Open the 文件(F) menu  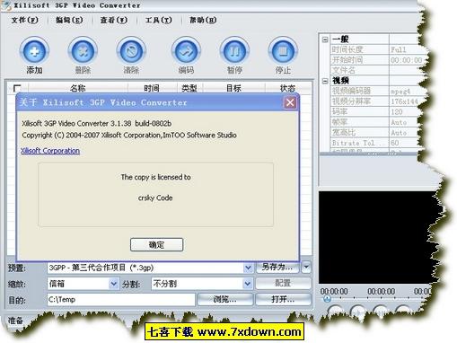[24, 20]
